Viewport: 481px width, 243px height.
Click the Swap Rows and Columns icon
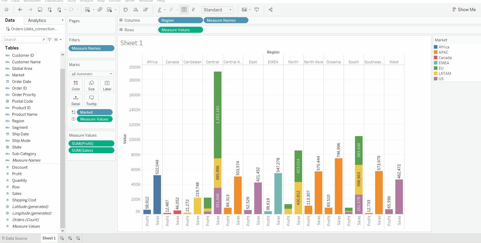[x=126, y=10]
